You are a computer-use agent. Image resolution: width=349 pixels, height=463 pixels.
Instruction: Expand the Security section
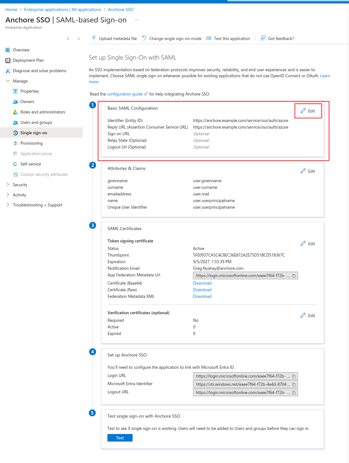[x=20, y=184]
